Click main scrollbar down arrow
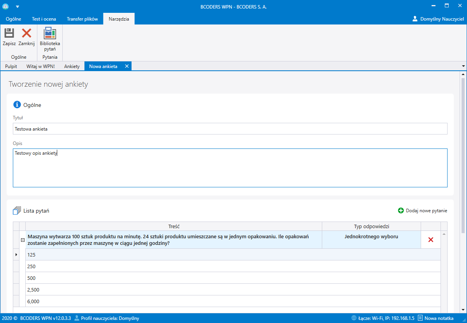Screen dimensions: 467x323 pyautogui.click(x=463, y=309)
